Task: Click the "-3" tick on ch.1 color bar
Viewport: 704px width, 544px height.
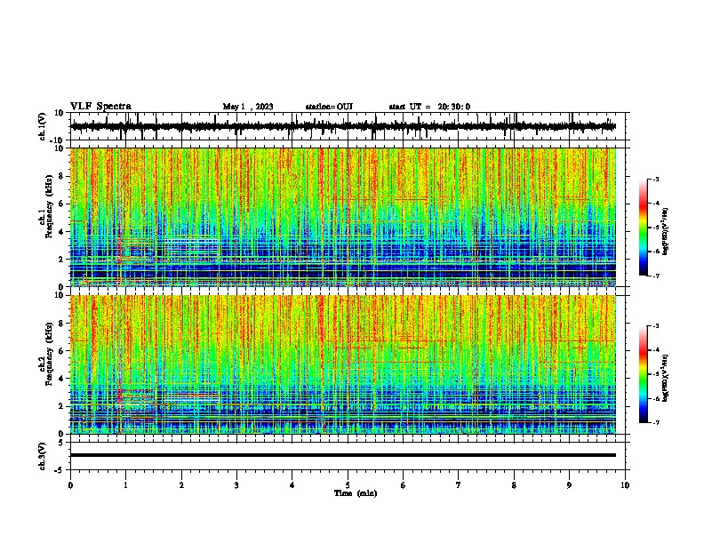Action: (x=656, y=179)
